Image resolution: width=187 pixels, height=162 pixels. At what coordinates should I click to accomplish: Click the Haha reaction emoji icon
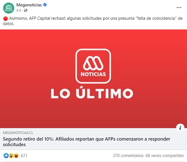point(16,156)
